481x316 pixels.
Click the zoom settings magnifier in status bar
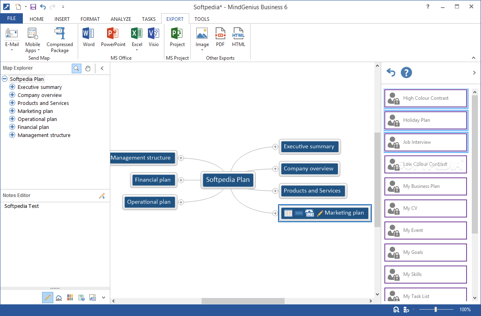pos(396,310)
